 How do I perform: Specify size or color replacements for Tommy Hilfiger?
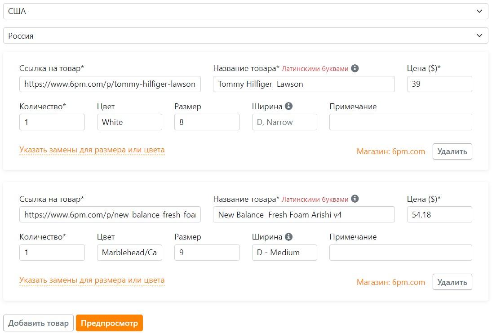tap(92, 150)
